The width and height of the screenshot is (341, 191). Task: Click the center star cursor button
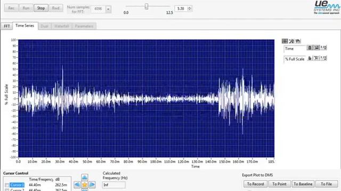(x=85, y=185)
